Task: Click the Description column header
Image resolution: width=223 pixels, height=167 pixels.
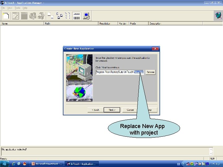Action: [x=176, y=24]
